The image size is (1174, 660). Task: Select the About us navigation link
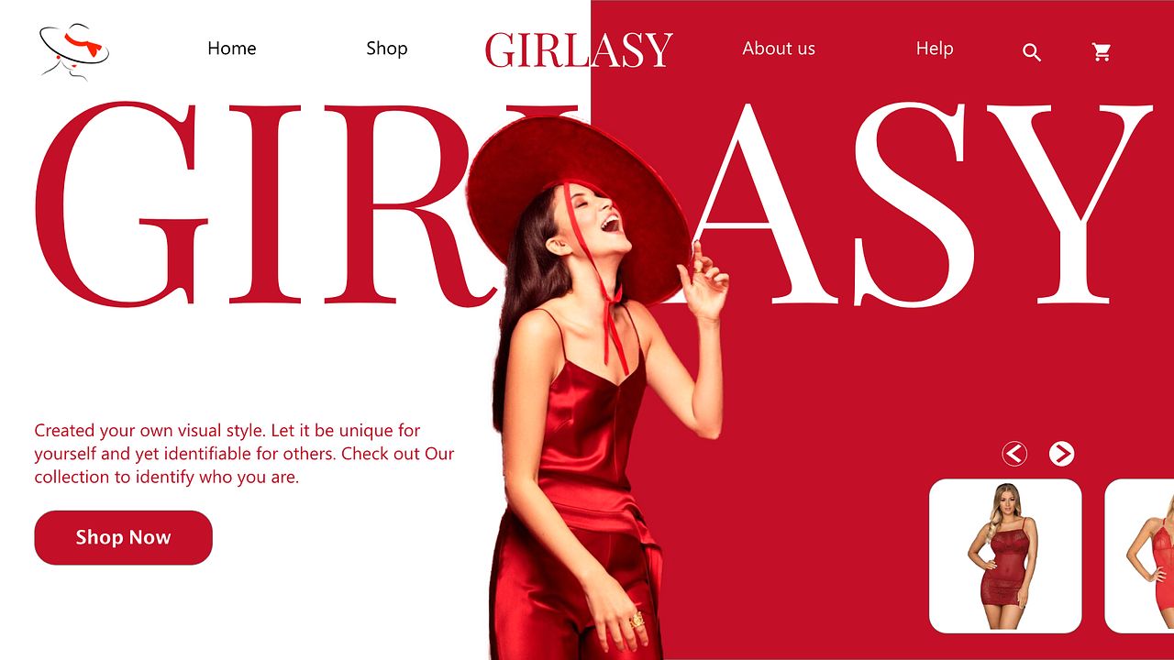click(x=779, y=49)
